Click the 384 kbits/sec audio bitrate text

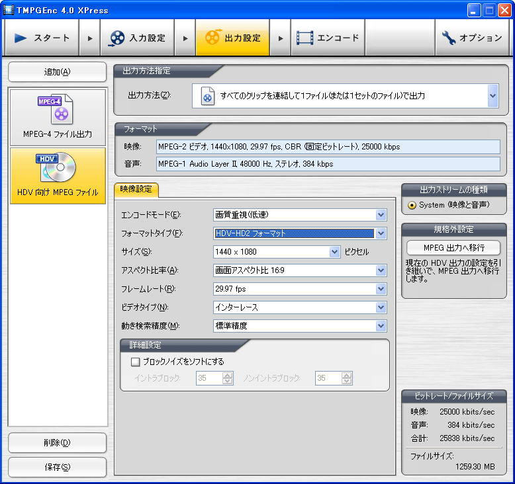pos(471,425)
